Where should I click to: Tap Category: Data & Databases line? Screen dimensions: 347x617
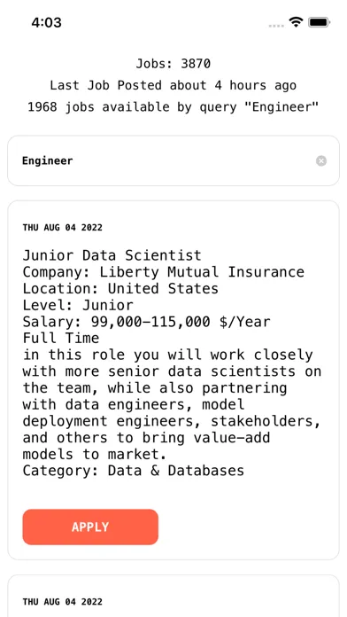pyautogui.click(x=133, y=471)
